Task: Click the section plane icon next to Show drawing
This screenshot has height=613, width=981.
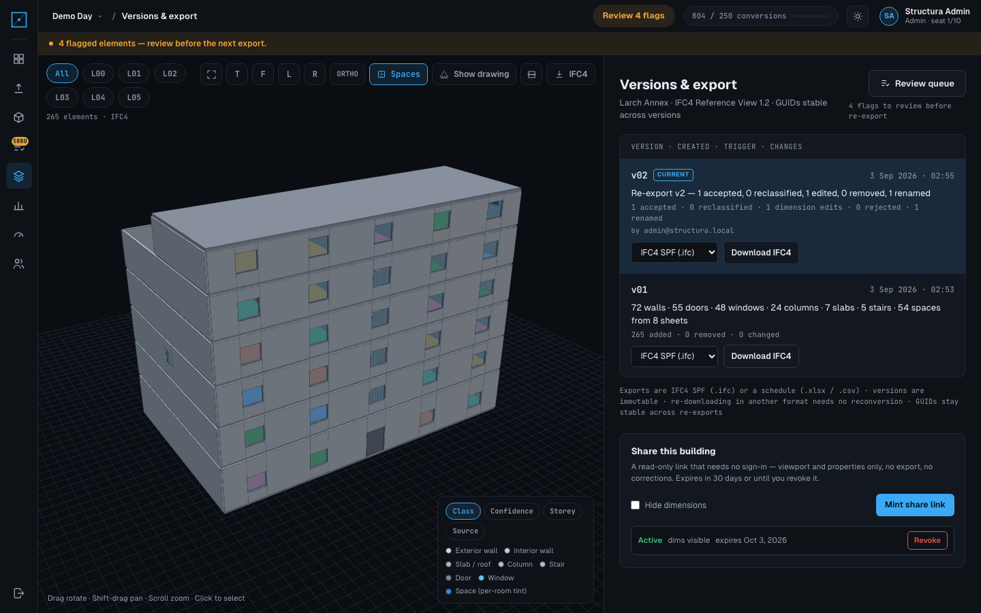Action: pos(531,74)
